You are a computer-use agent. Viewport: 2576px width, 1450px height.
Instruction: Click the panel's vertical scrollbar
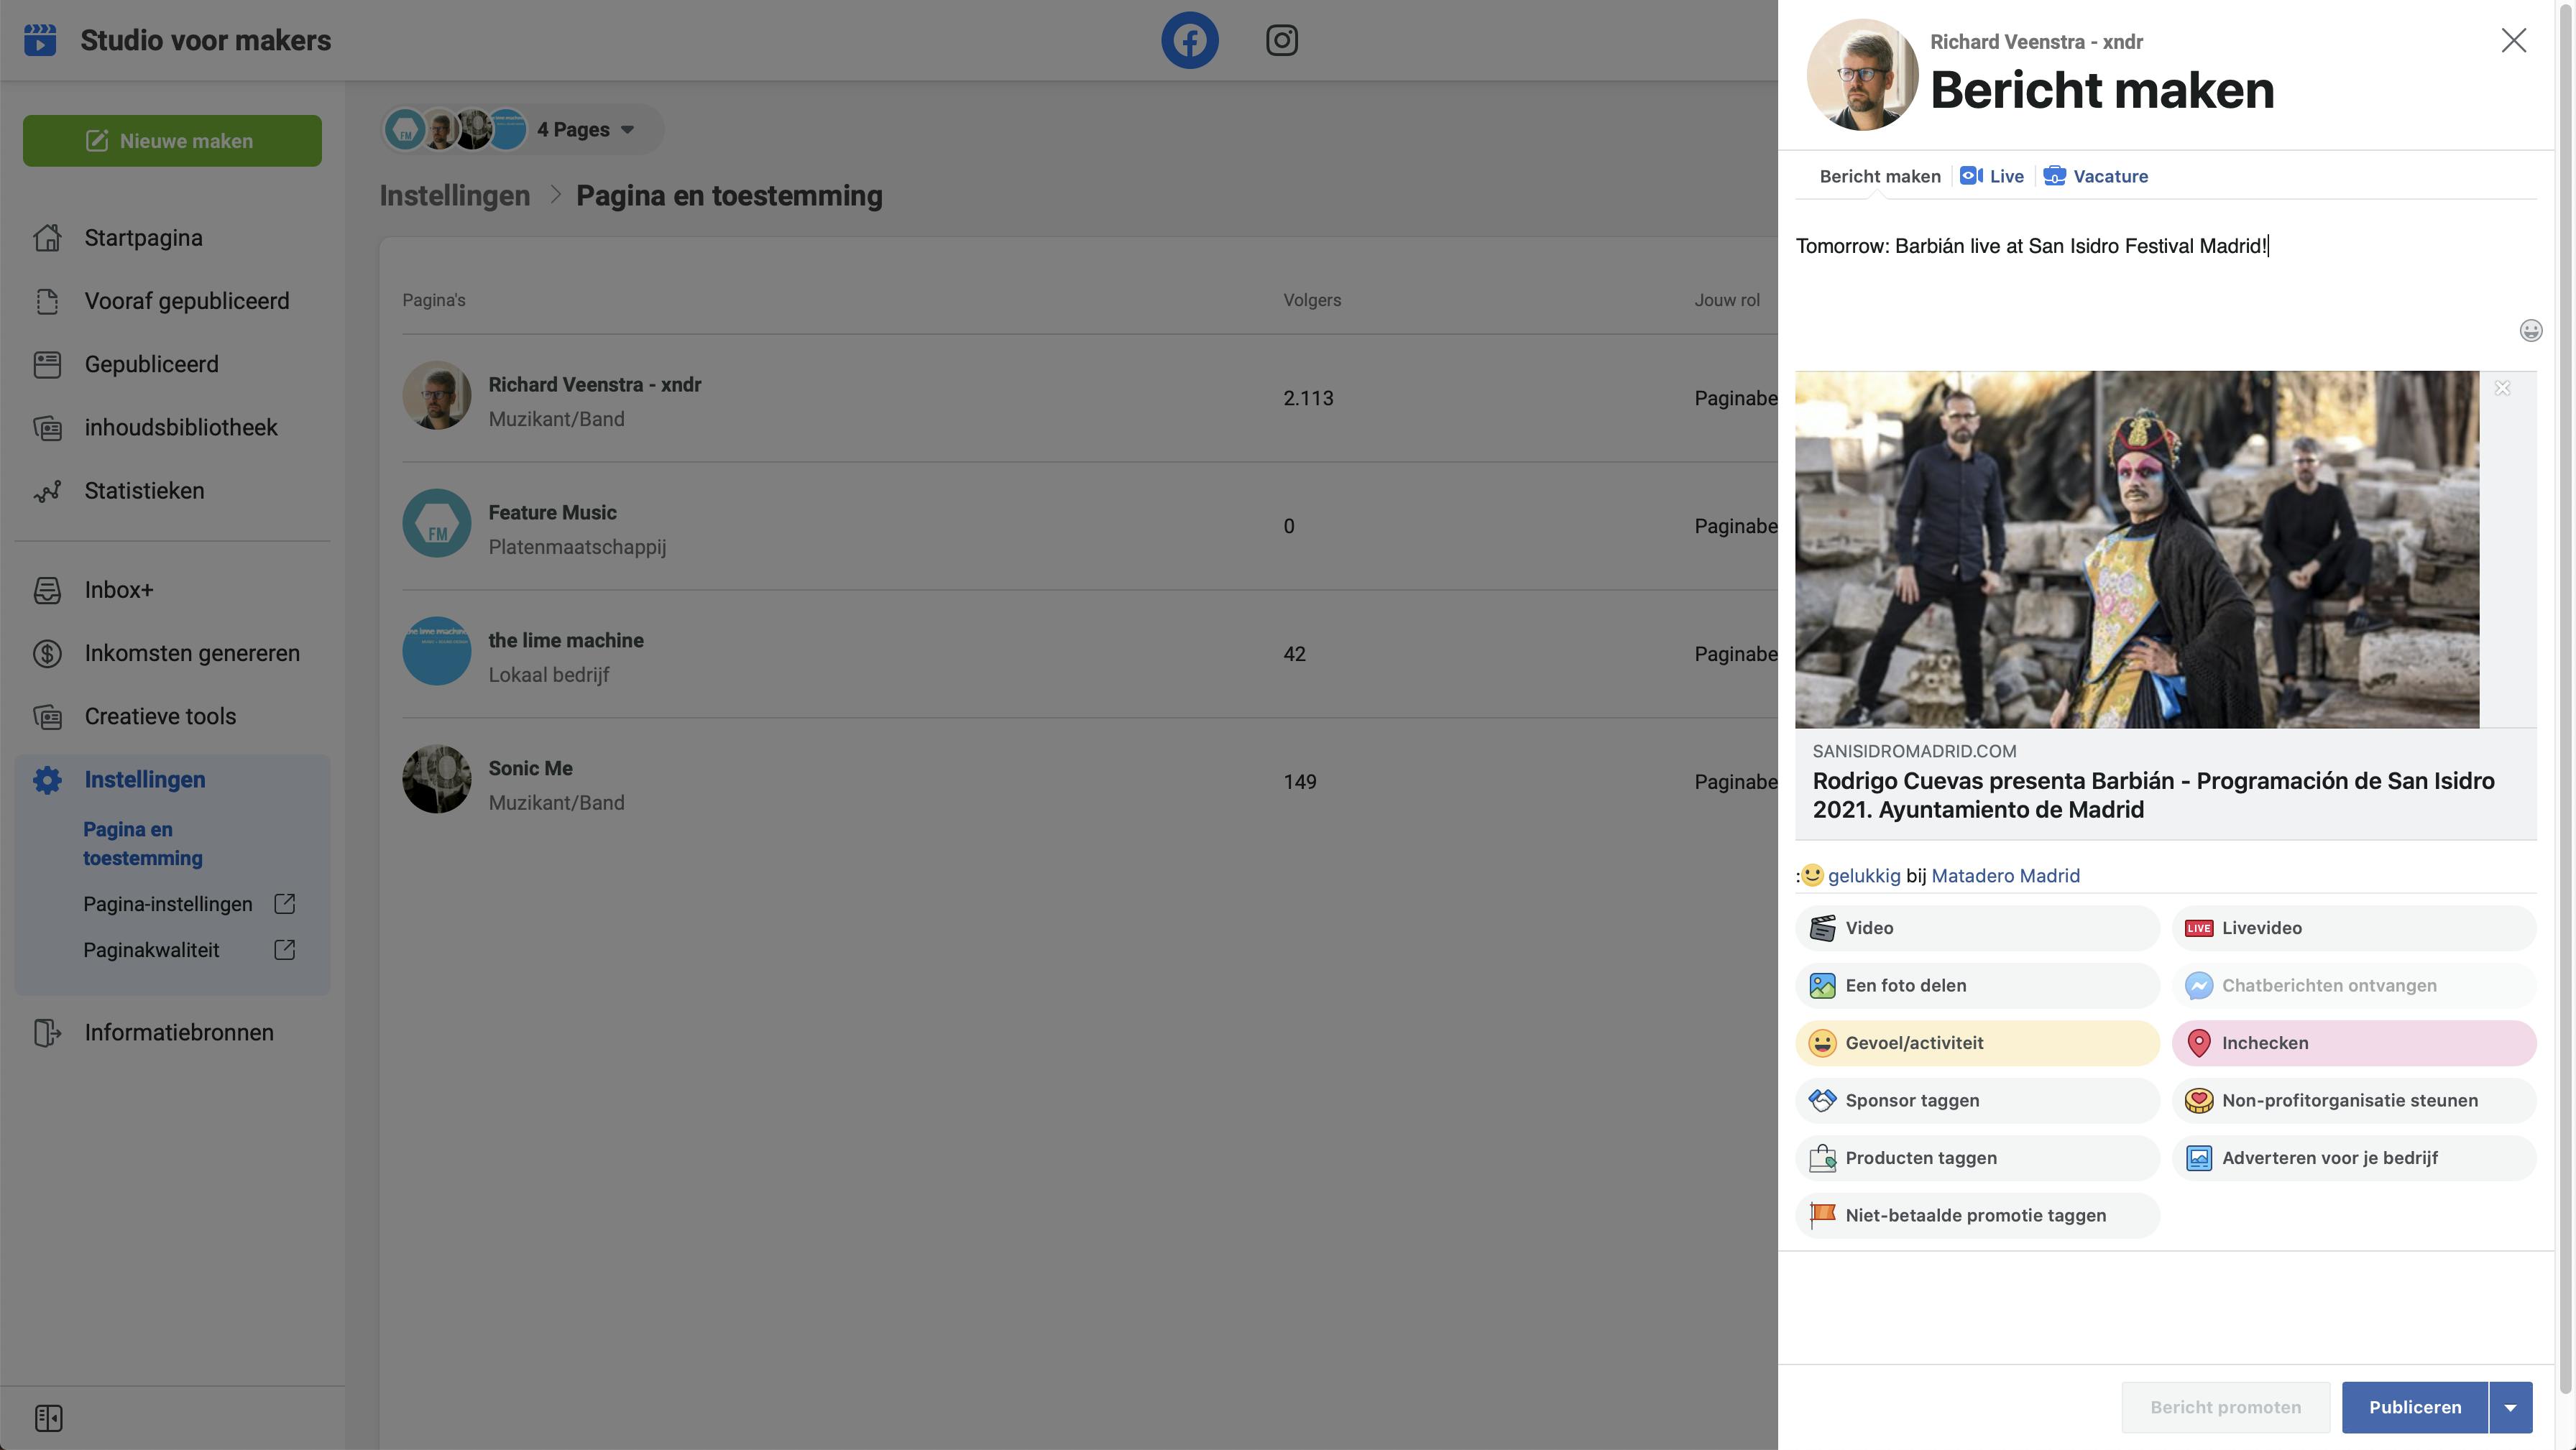pos(2565,700)
